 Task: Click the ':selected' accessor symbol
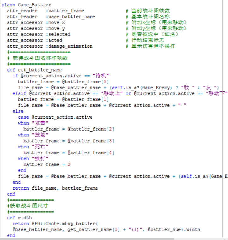(x=58, y=34)
